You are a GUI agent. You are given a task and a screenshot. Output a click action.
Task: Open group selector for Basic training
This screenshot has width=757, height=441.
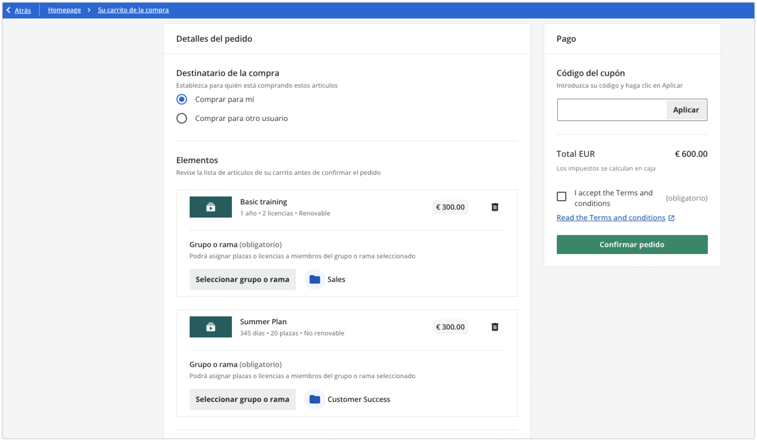242,279
